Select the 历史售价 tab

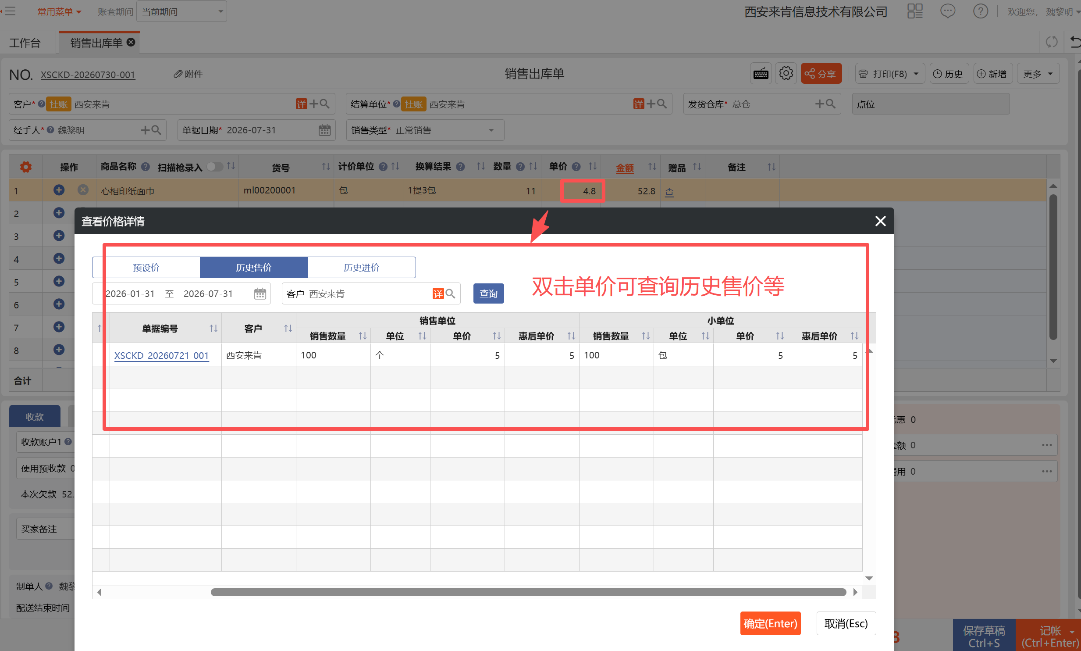pos(254,268)
